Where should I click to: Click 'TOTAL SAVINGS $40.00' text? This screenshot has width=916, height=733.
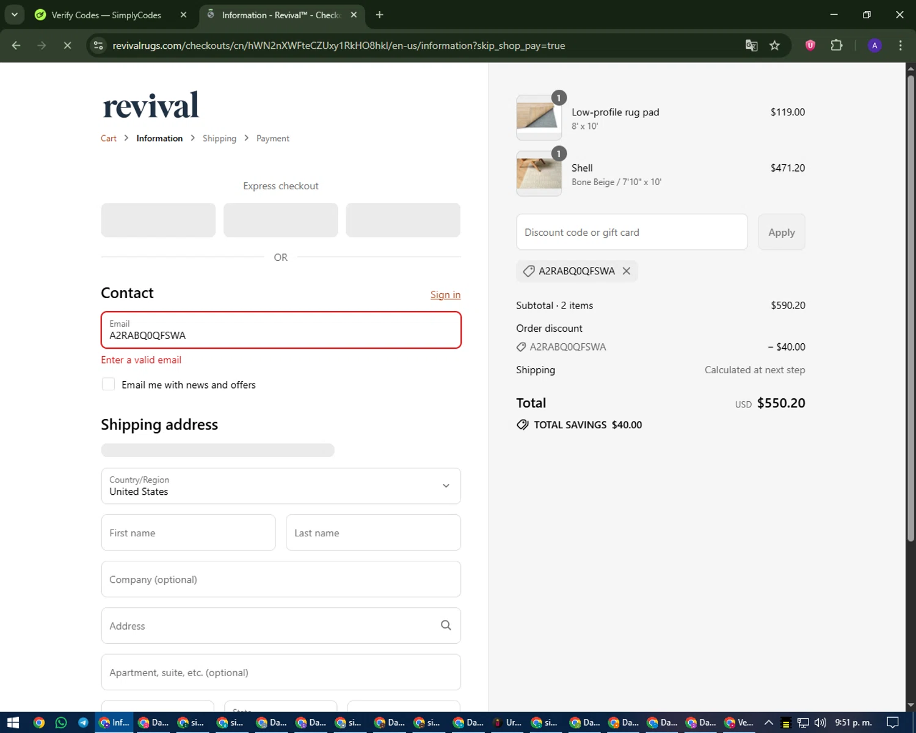(x=587, y=425)
